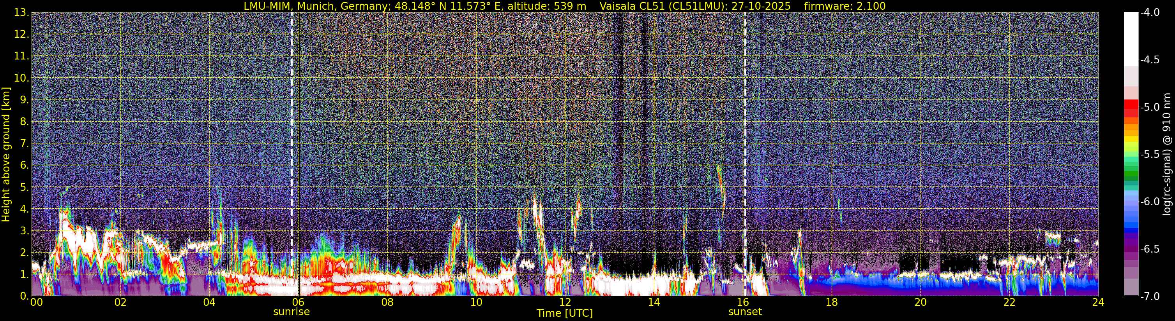Click the time axis tick "04"

(x=209, y=302)
